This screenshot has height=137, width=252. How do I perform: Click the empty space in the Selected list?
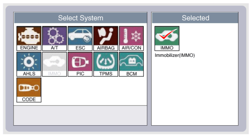point(195,92)
